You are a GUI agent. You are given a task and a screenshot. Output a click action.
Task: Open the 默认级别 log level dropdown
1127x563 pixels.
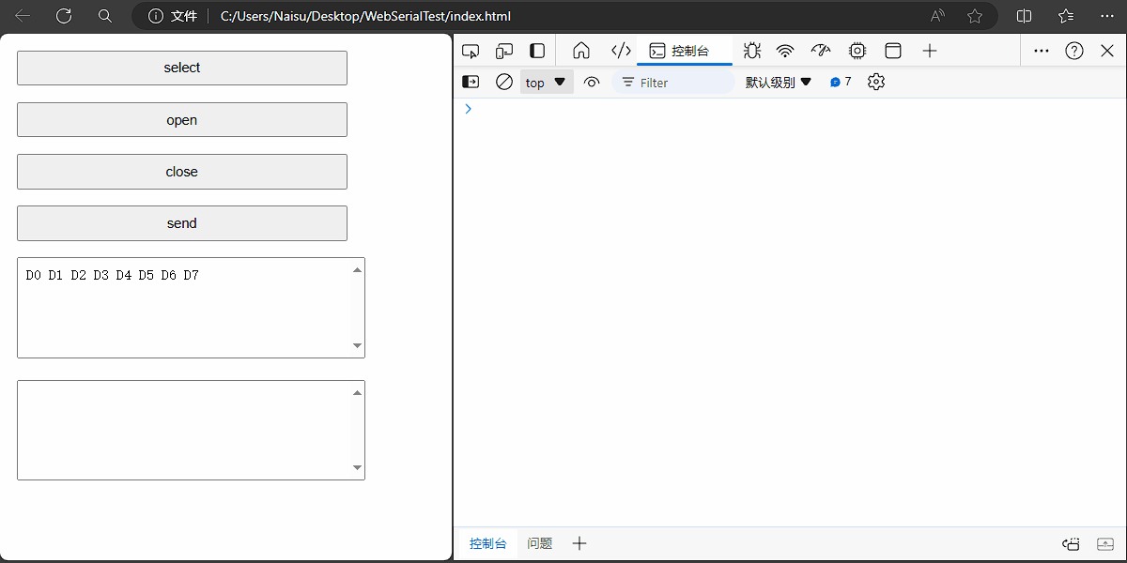click(778, 82)
